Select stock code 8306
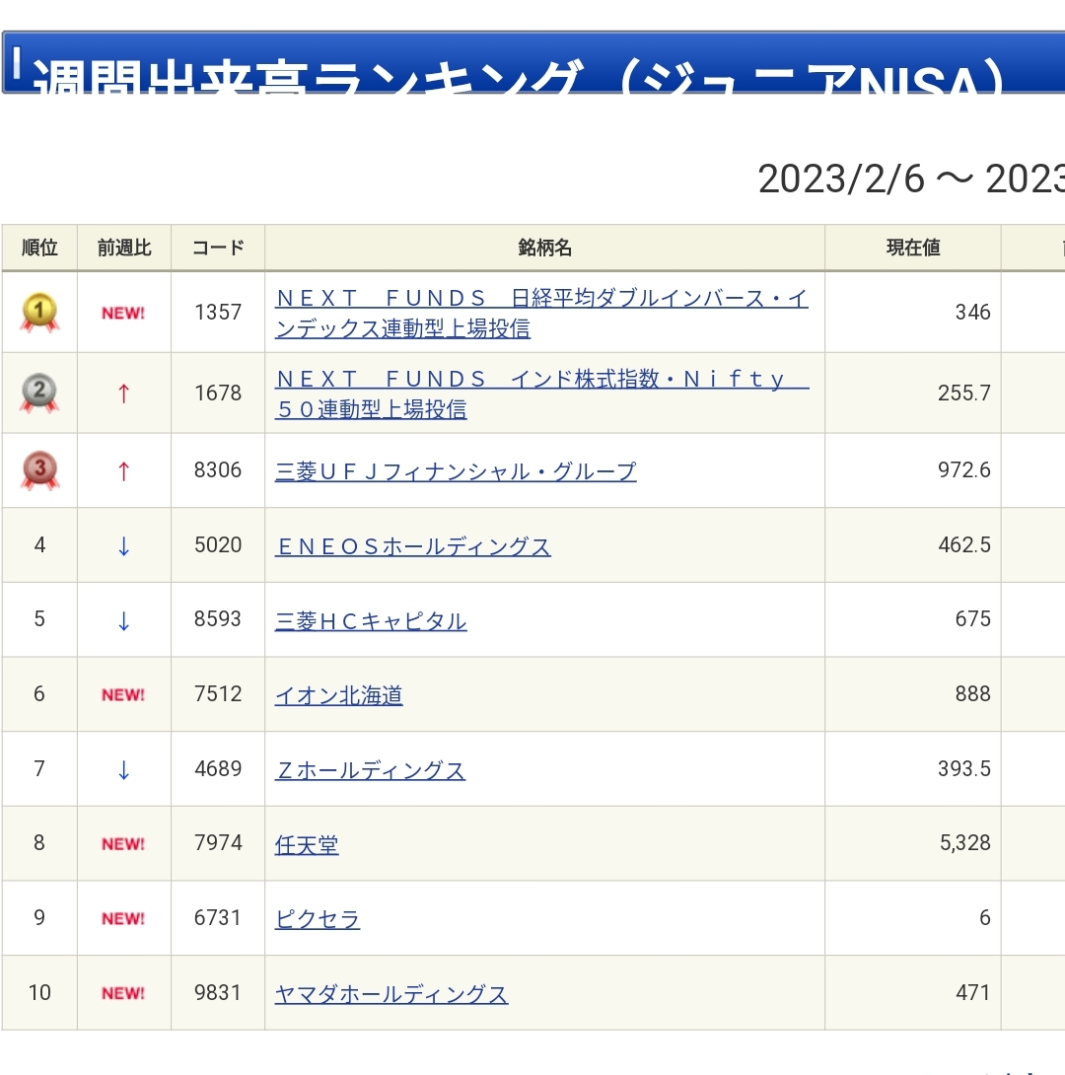 tap(218, 470)
